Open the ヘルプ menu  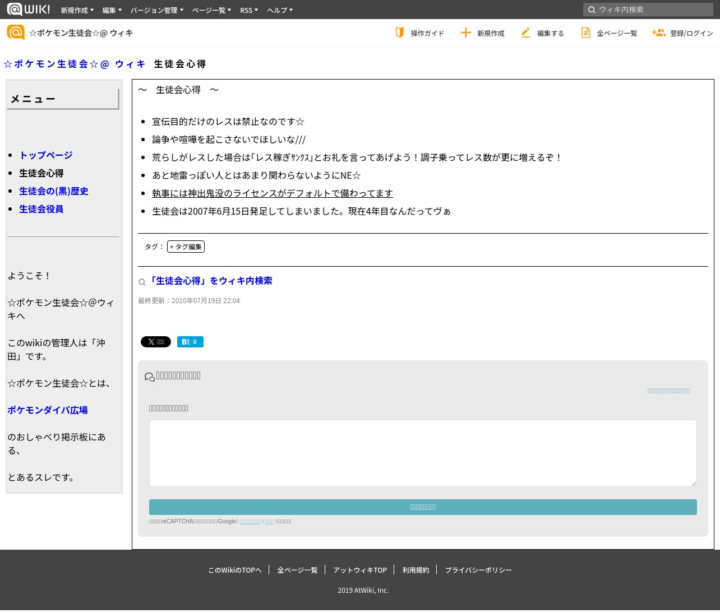pyautogui.click(x=279, y=10)
